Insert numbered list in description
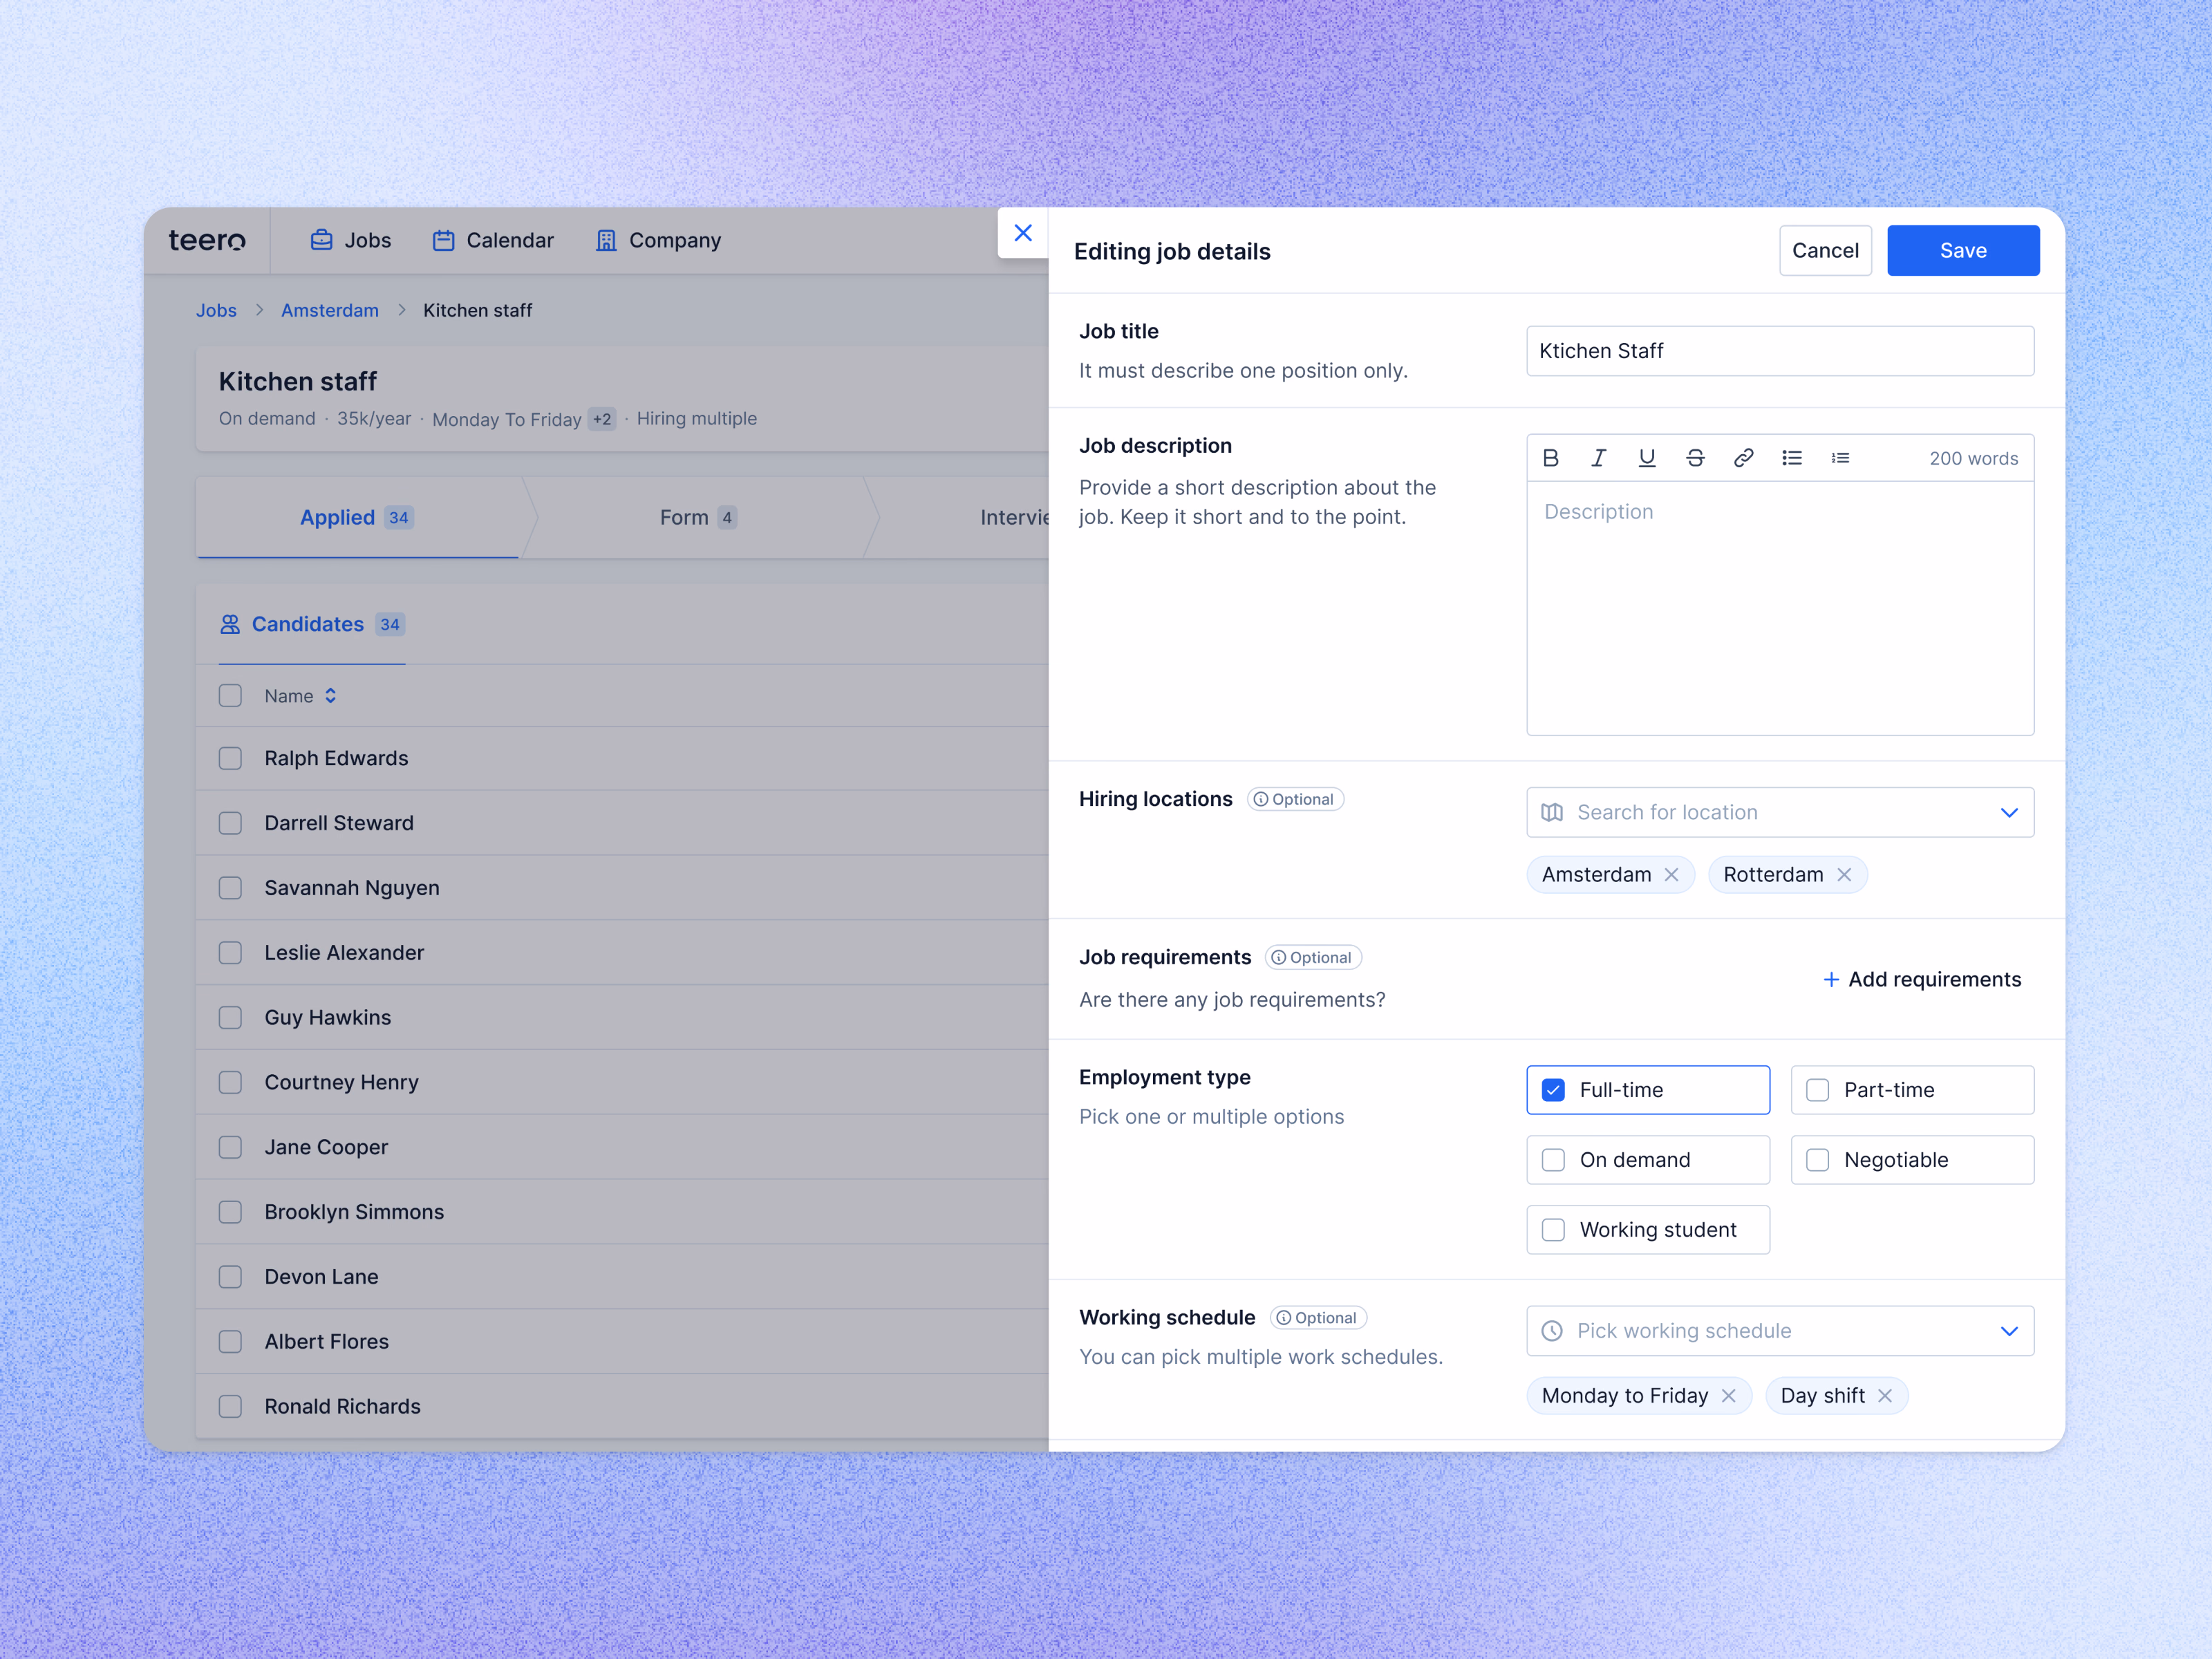 coord(1840,458)
